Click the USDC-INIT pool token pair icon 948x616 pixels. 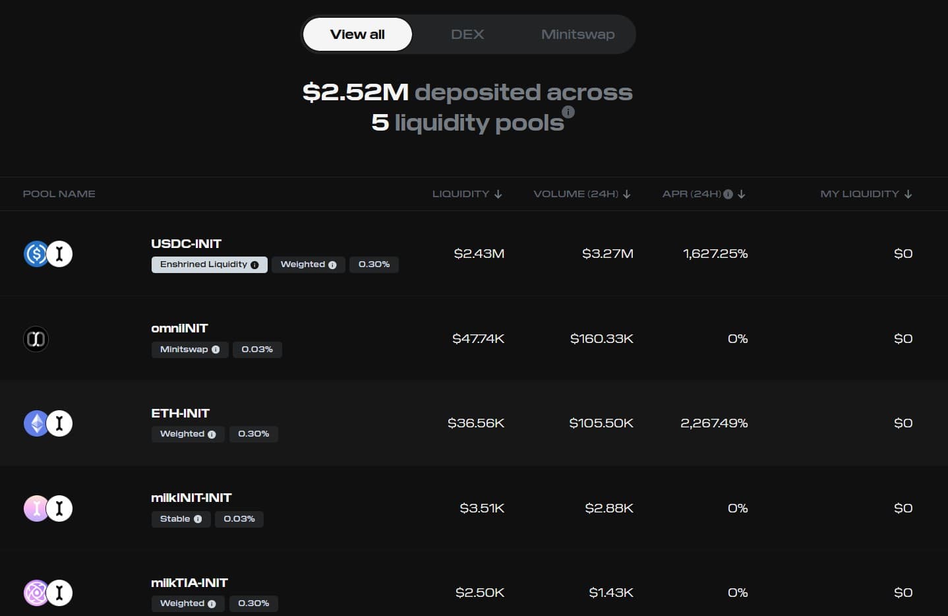pyautogui.click(x=47, y=254)
